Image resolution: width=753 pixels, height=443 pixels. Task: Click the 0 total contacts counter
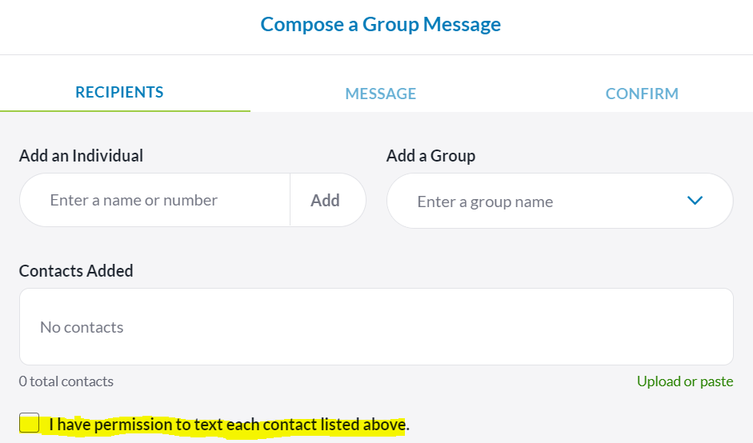(66, 381)
